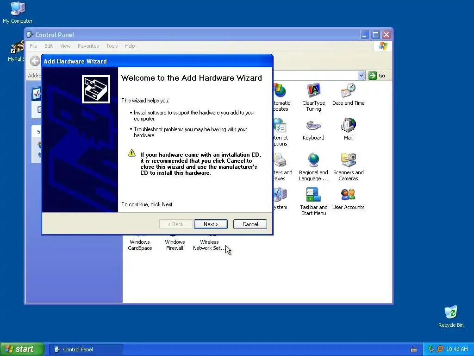Click the Windows flag logo in Control Panel
Image resolution: width=474 pixels, height=356 pixels.
tap(383, 46)
